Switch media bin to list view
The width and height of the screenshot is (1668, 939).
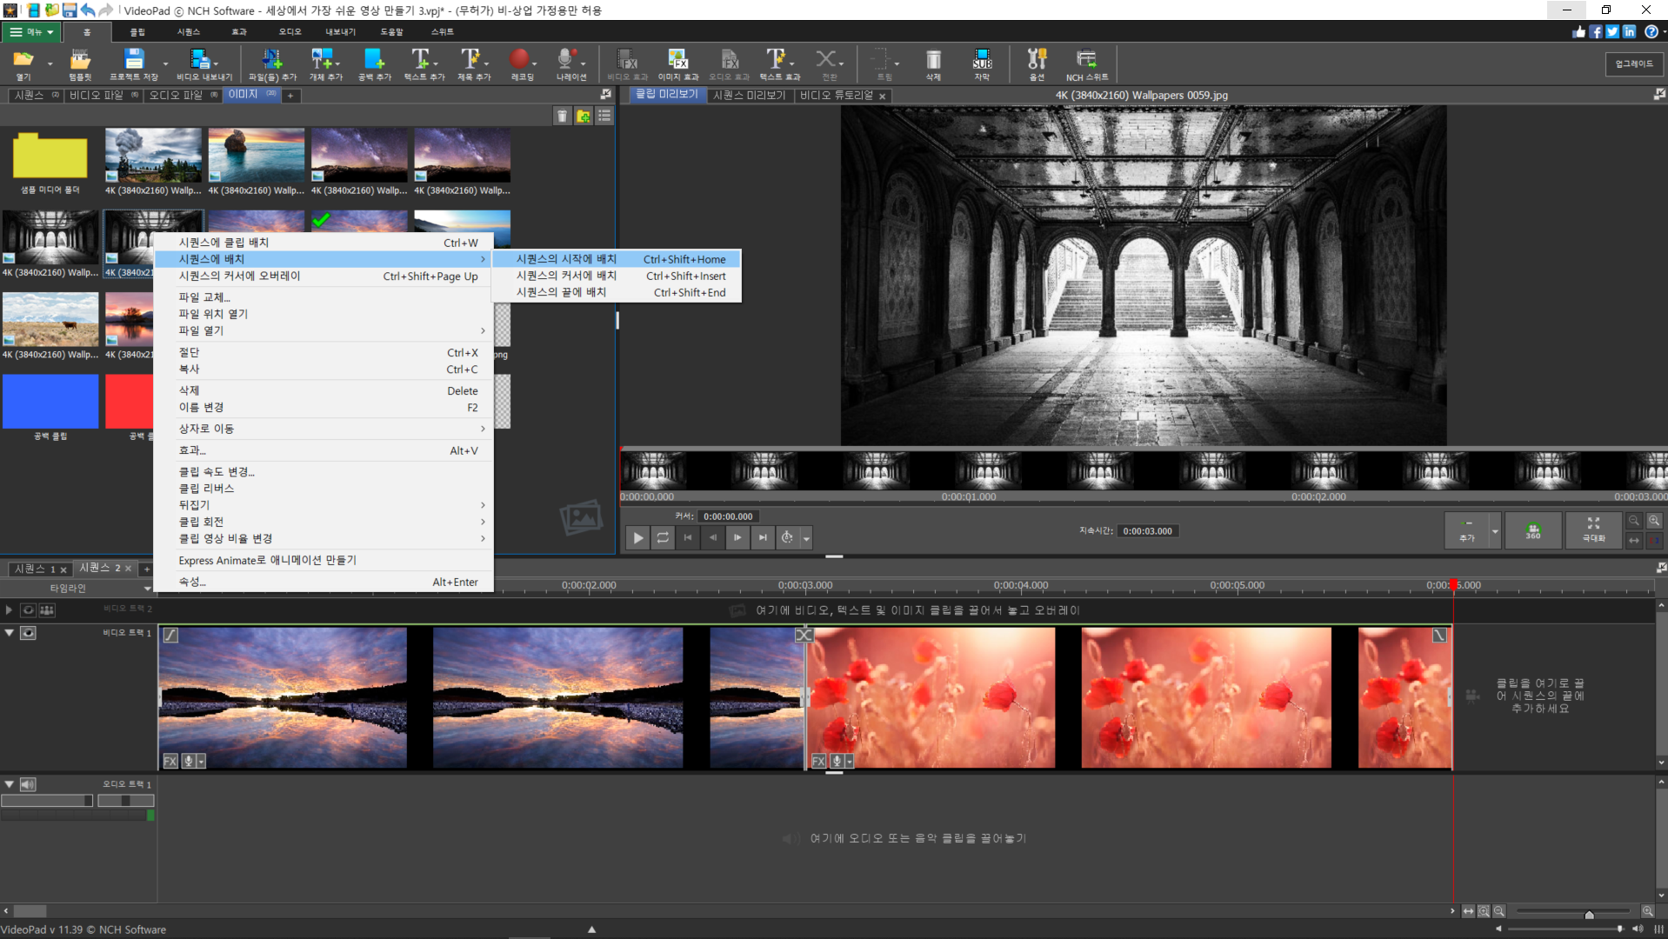(604, 117)
